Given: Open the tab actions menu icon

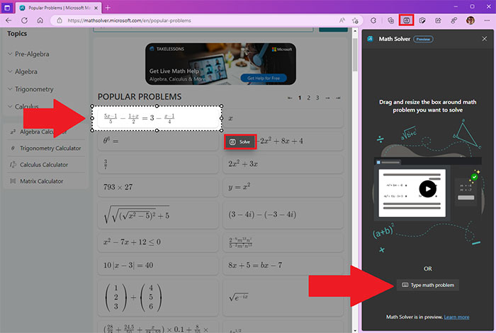Looking at the screenshot, I should [x=7, y=8].
